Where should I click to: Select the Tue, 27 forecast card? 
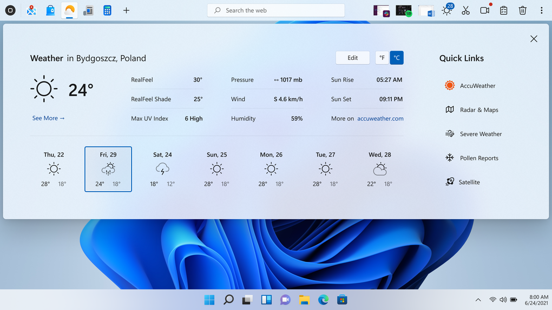pyautogui.click(x=325, y=169)
